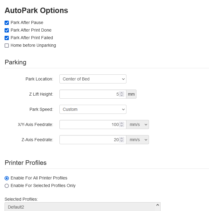
Task: Enable Home before Unparking checkbox
Action: [7, 46]
